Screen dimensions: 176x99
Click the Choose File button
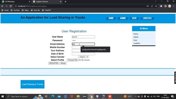click(73, 60)
